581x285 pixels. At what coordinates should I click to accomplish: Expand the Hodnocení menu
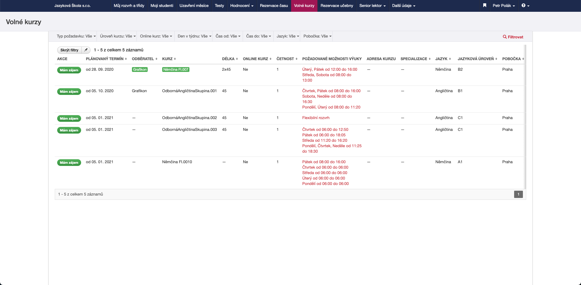[x=242, y=5]
